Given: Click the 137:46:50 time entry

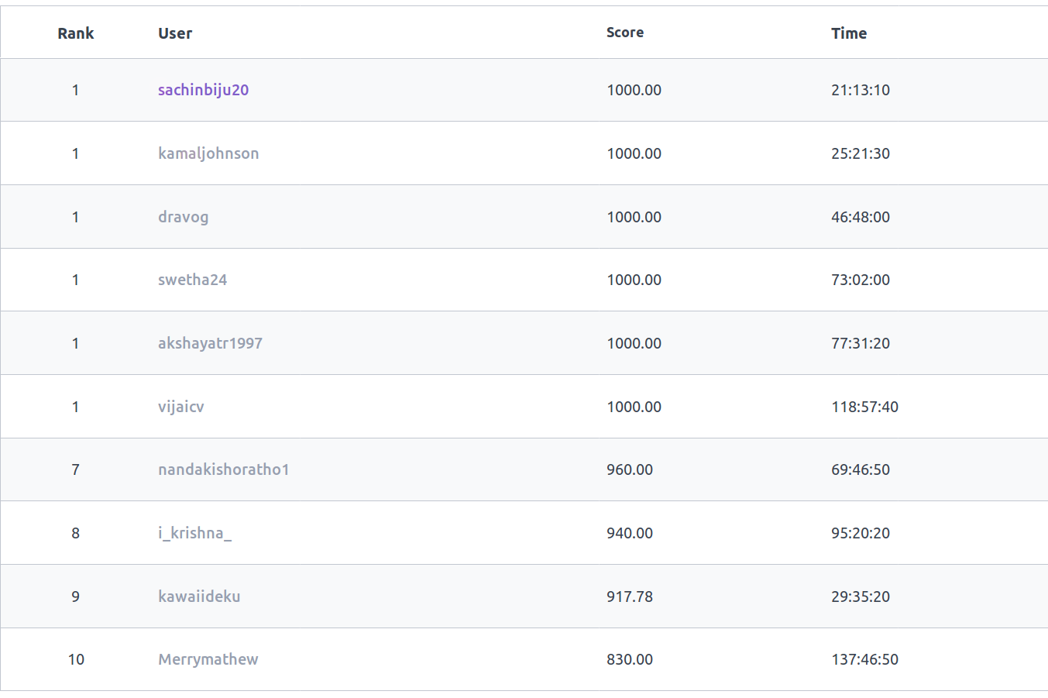Looking at the screenshot, I should point(864,659).
